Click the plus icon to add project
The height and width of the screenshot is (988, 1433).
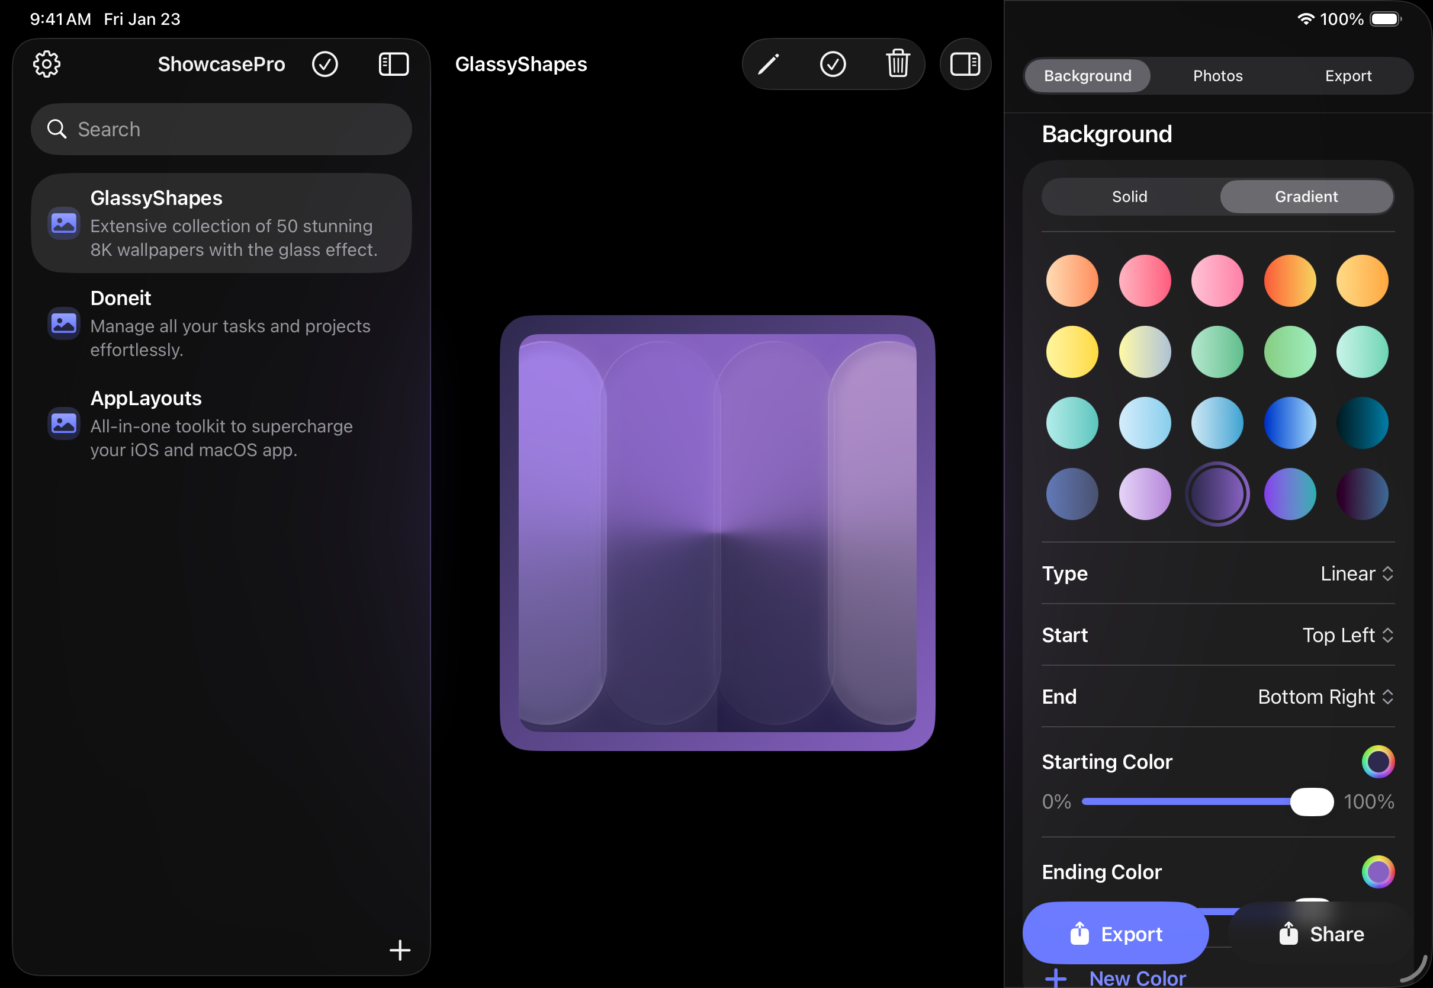tap(400, 950)
